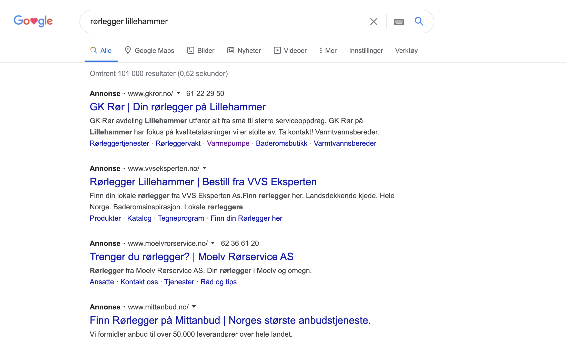Click the visited Varmepumpe sitelink
The image size is (566, 351).
pos(228,143)
